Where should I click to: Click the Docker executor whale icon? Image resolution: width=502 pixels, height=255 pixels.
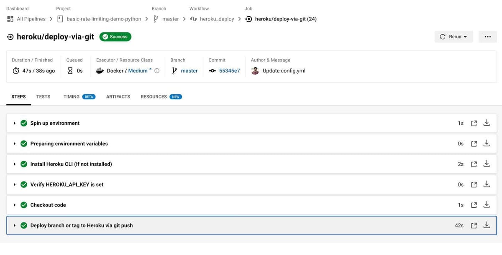coord(100,71)
